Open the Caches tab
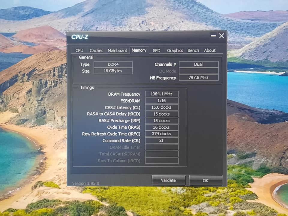 coord(96,50)
